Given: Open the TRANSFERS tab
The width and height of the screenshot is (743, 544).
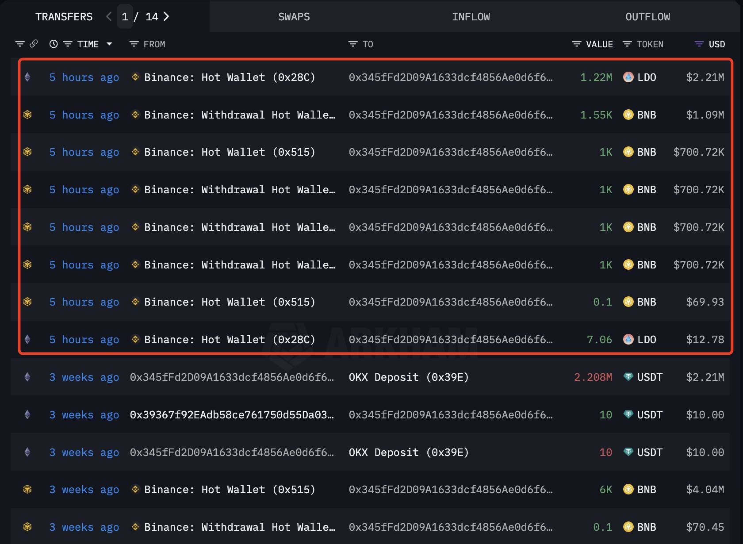Looking at the screenshot, I should (x=64, y=17).
